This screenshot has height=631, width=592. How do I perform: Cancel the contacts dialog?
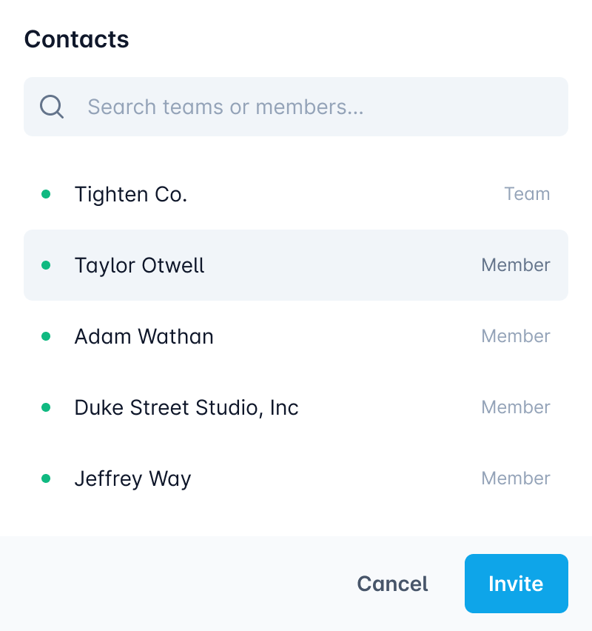392,584
